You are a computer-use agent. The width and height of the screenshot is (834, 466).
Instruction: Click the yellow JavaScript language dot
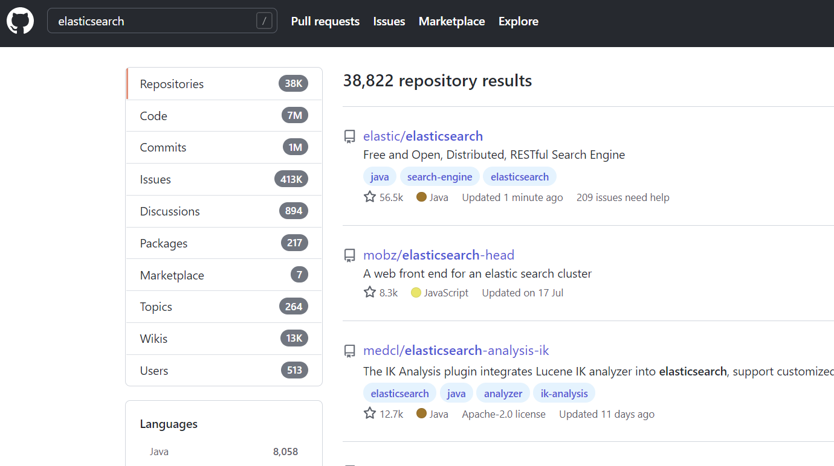point(416,293)
